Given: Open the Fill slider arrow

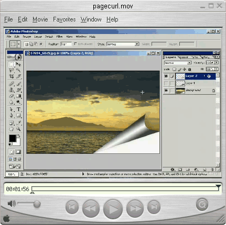Looking at the screenshot, I should coord(217,69).
